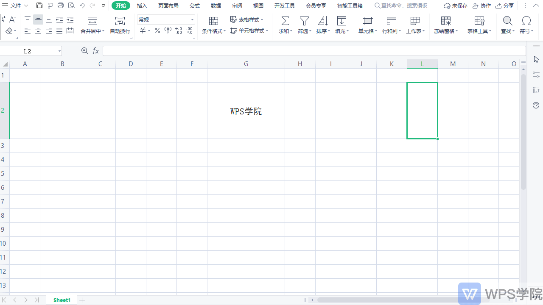Toggle center horizontal alignment
Viewport: 543px width, 305px height.
tap(38, 30)
